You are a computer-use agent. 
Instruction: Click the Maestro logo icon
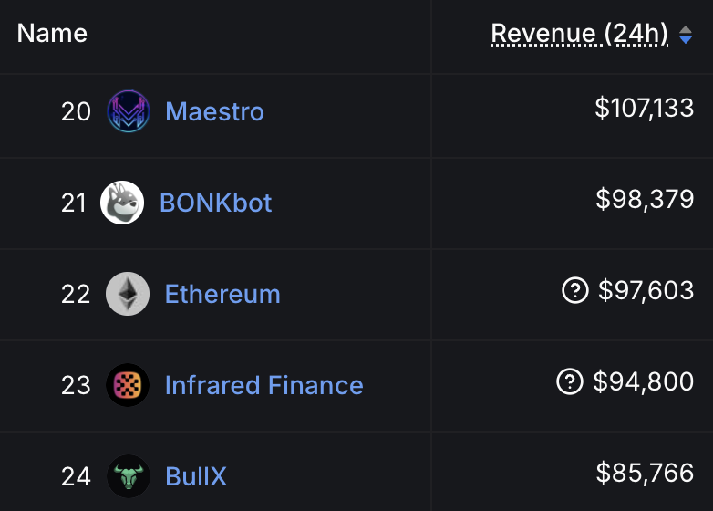click(129, 111)
